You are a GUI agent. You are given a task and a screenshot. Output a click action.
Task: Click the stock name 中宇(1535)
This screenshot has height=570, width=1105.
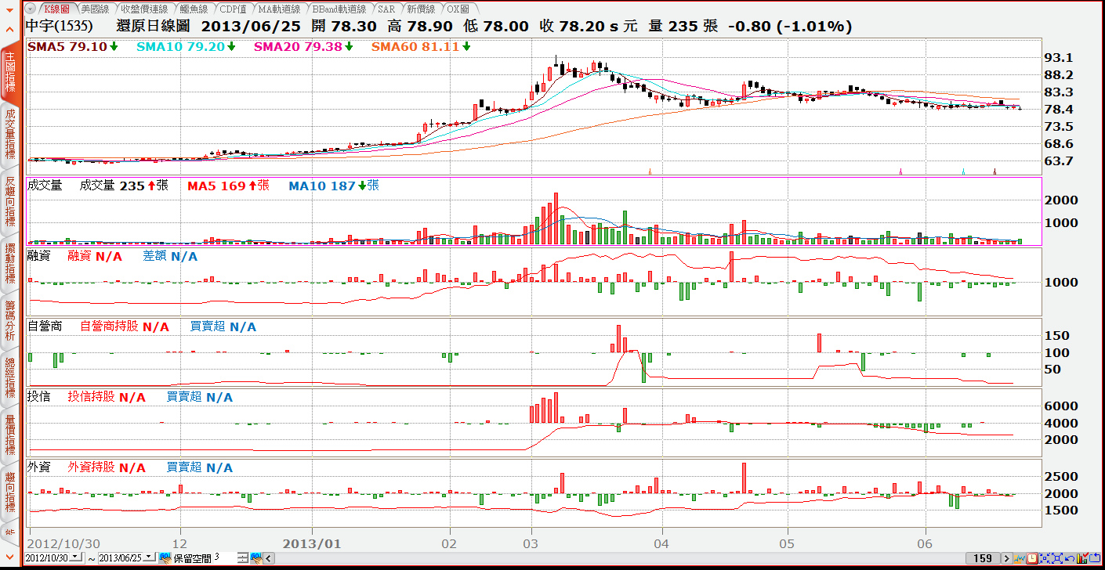pos(60,26)
